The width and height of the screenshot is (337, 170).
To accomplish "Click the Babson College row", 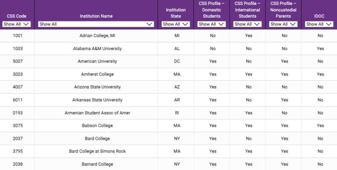I will click(x=168, y=125).
